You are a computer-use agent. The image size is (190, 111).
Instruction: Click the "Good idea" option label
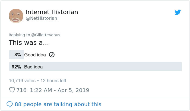[35, 55]
